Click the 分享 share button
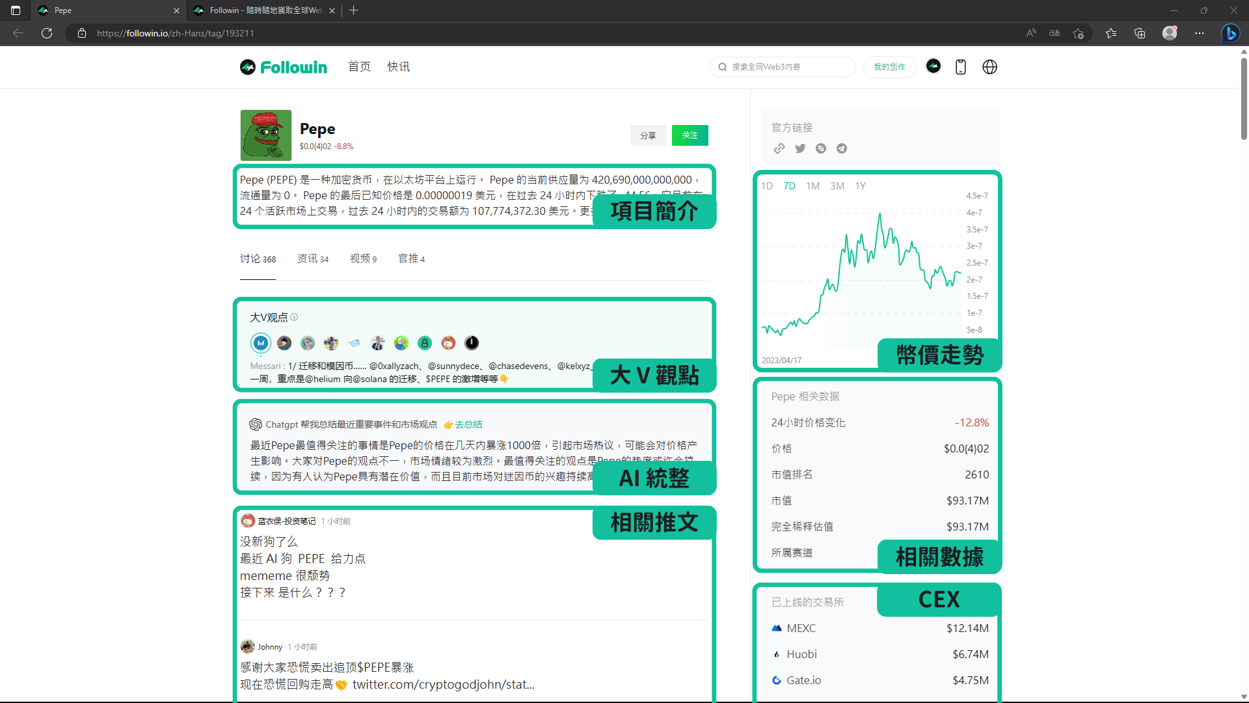 [648, 135]
